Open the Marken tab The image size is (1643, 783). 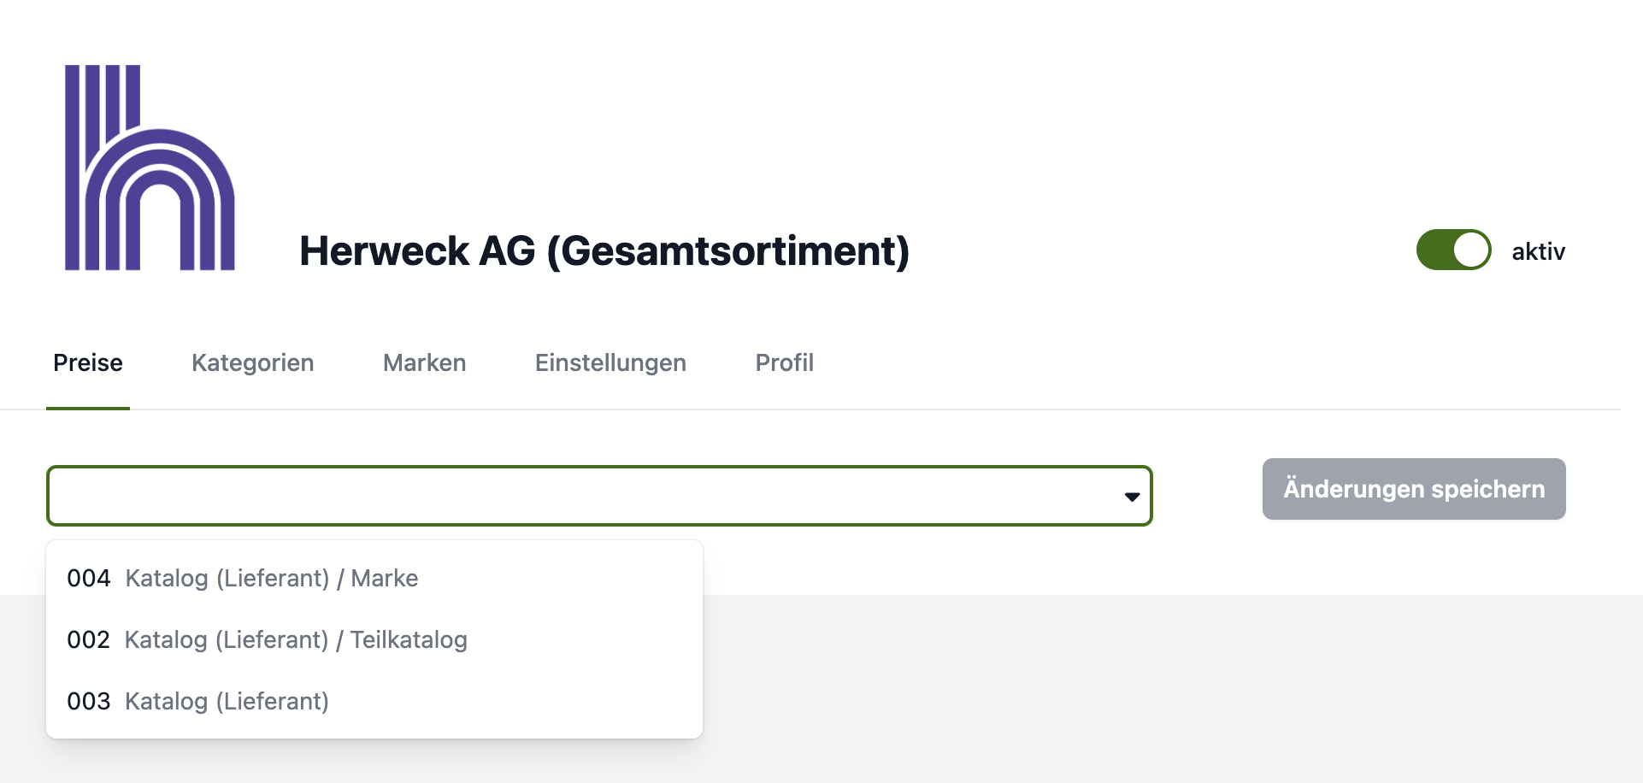pyautogui.click(x=424, y=362)
